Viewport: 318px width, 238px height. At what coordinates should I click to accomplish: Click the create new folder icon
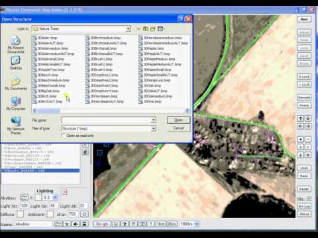[153, 29]
